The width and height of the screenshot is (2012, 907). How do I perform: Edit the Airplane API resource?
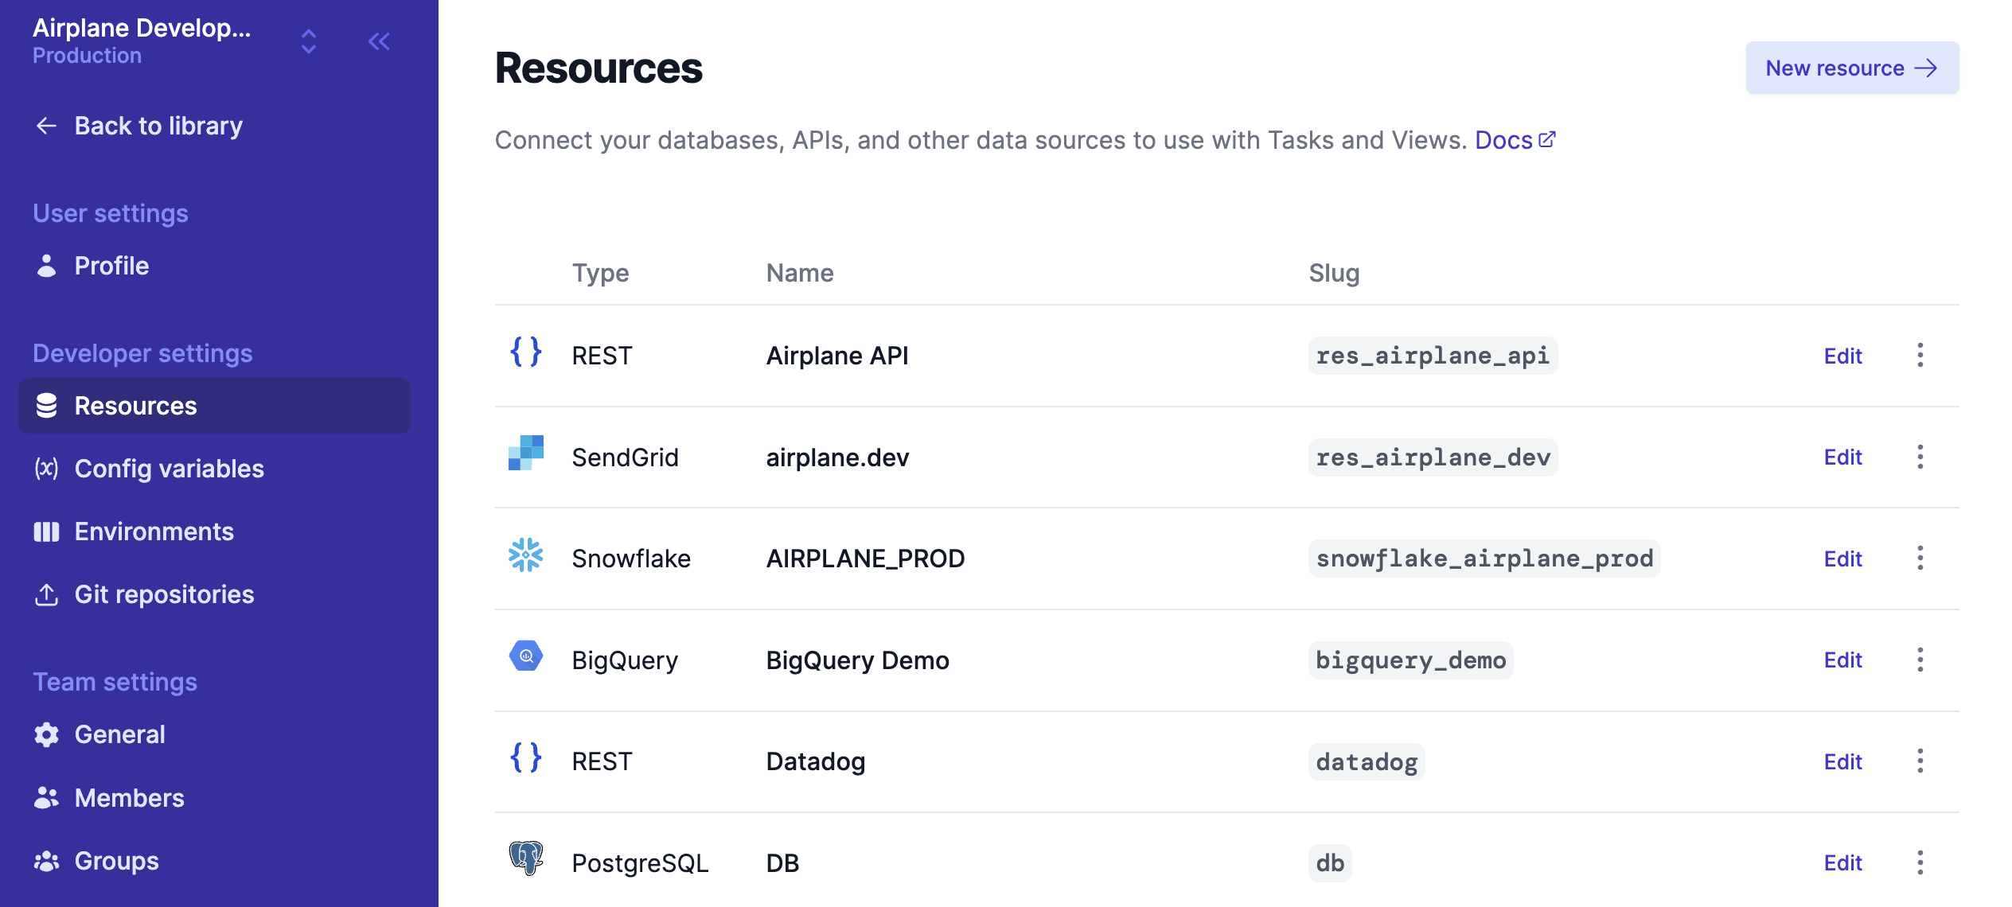tap(1842, 356)
